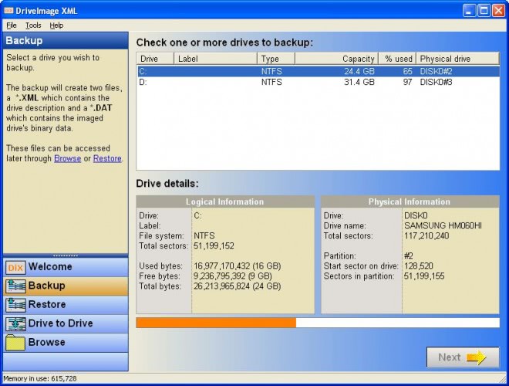Viewport: 509px width, 386px height.
Task: Click the Physical drive column header
Action: pos(457,59)
